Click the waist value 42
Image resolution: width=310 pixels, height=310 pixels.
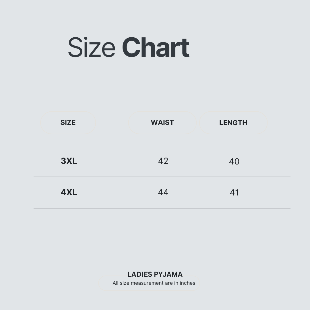163,161
